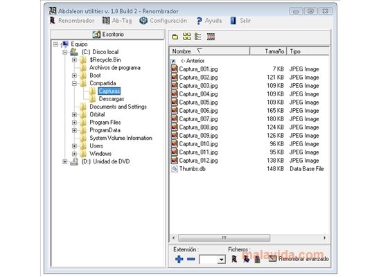Click the Captura_007.jpg file icon

174,118
